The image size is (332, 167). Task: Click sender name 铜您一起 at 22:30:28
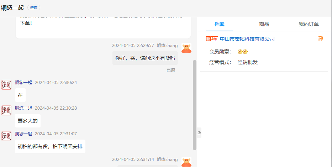pos(23,108)
